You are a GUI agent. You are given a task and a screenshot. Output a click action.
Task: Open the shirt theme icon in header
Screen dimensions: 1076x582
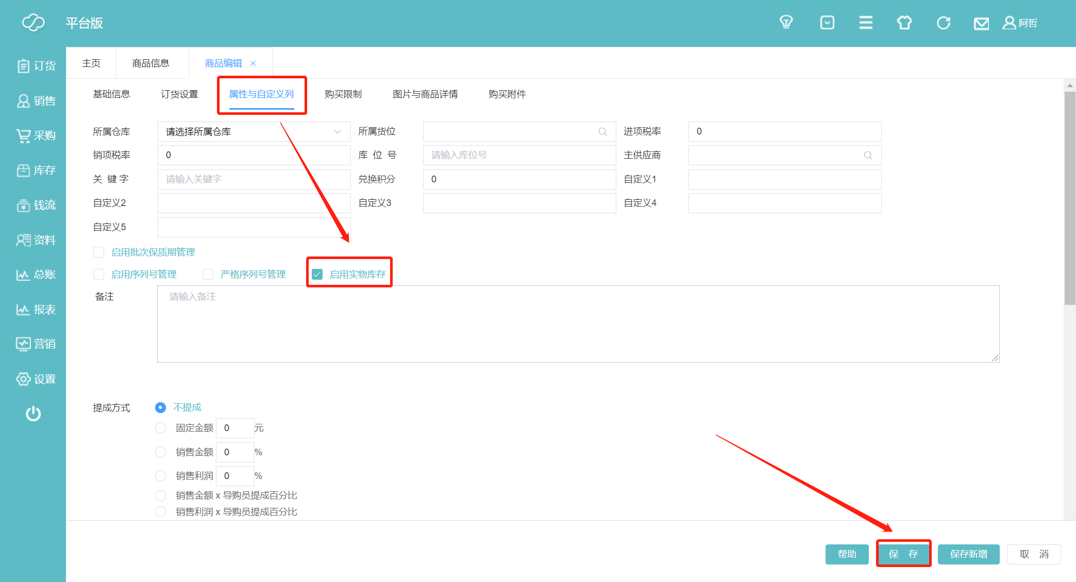pyautogui.click(x=904, y=23)
